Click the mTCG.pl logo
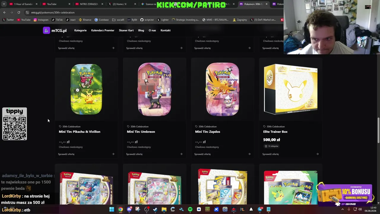This screenshot has width=380, height=214. pyautogui.click(x=55, y=30)
